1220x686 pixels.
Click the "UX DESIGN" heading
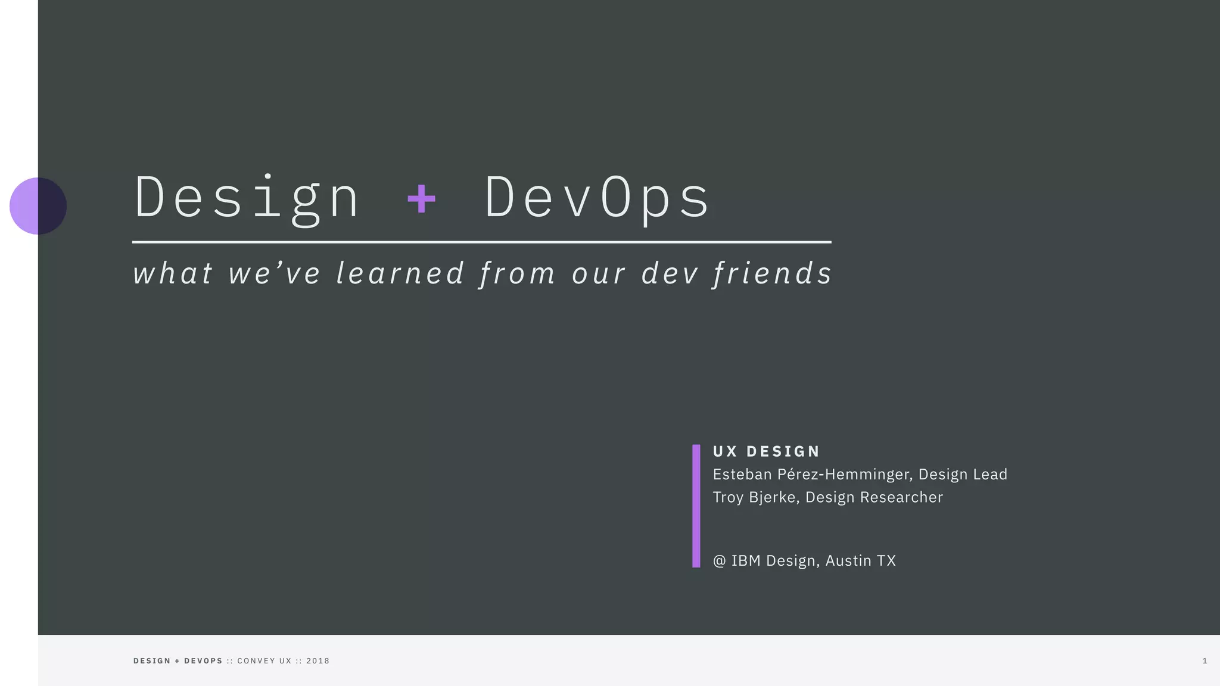tap(766, 451)
